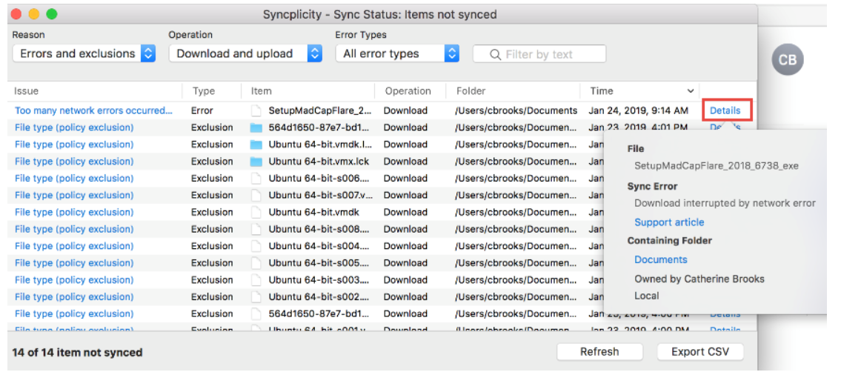The width and height of the screenshot is (841, 372).
Task: Select the item name SetupMadCapFlare_2... in the list
Action: [x=320, y=110]
